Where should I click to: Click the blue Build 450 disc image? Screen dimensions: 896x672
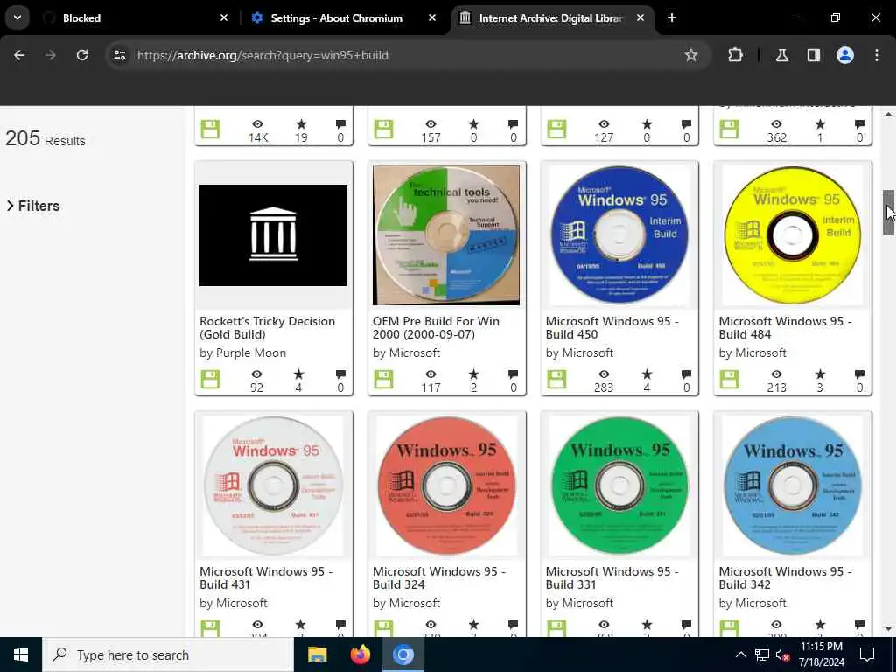point(619,235)
